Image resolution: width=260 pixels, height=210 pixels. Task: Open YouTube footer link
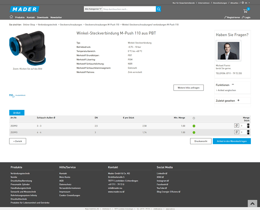tap(162, 188)
